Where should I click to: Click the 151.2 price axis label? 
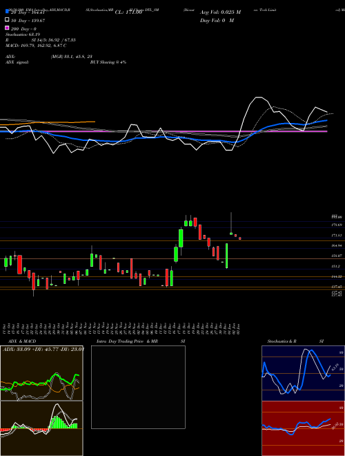[336, 267]
